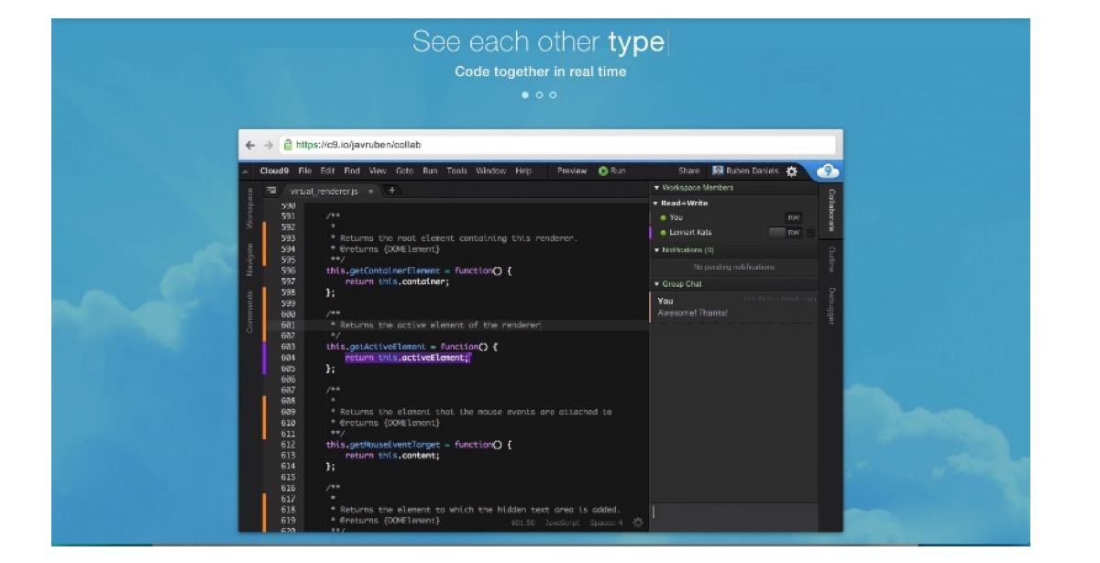
Task: Open the Cloud9 menu
Action: [275, 171]
